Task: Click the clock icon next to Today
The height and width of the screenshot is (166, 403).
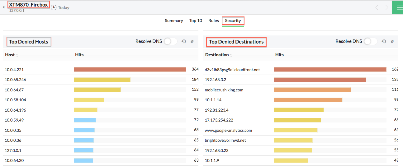Action: [54, 7]
